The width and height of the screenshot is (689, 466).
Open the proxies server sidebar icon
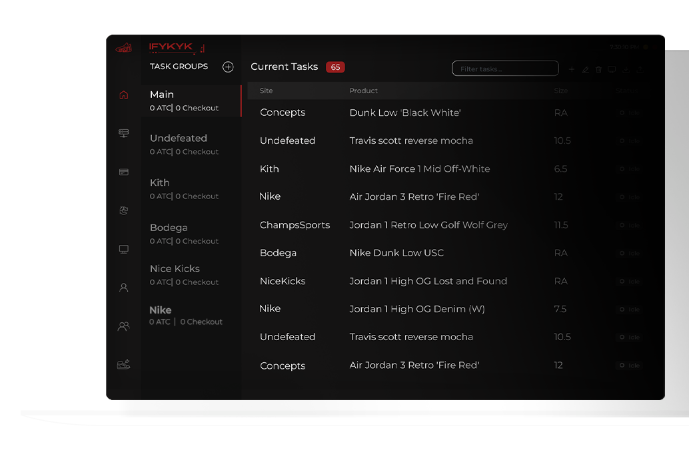click(x=124, y=133)
